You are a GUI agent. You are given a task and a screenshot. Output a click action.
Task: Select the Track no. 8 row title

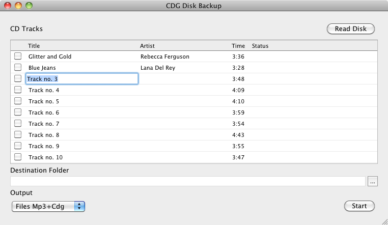(x=44, y=135)
